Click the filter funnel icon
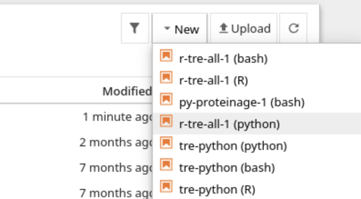Image resolution: width=361 pixels, height=199 pixels. coord(135,29)
